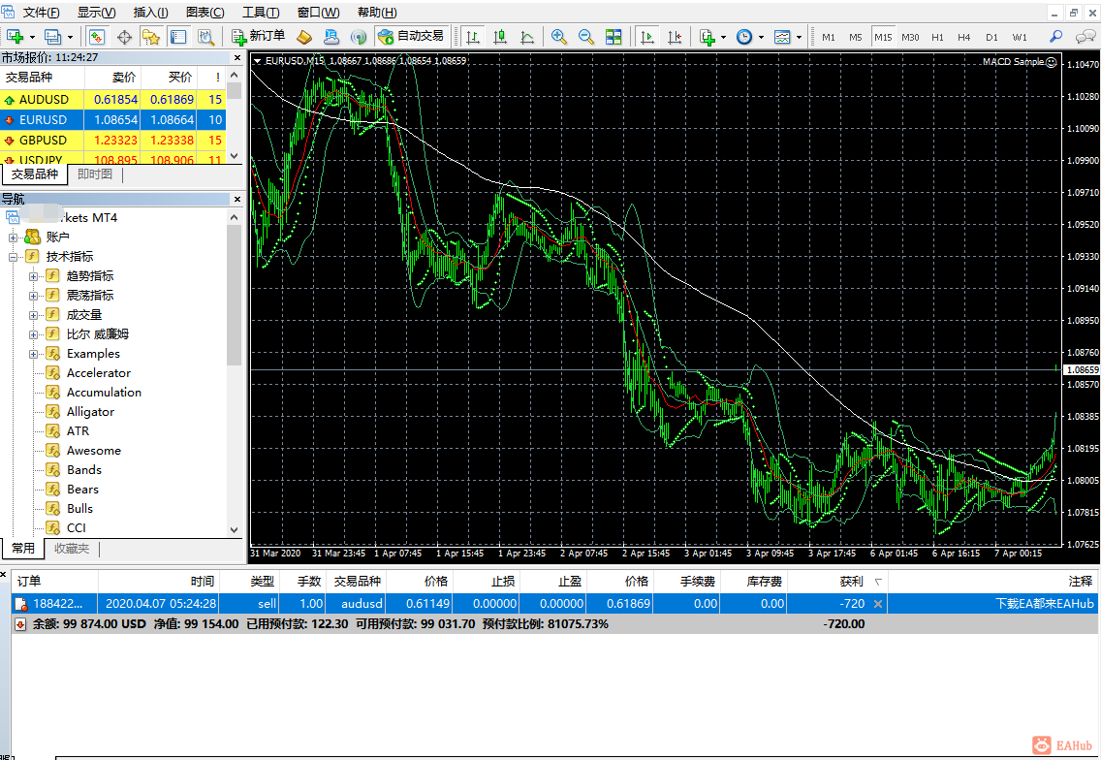Switch chart to candlestick view

coord(500,37)
